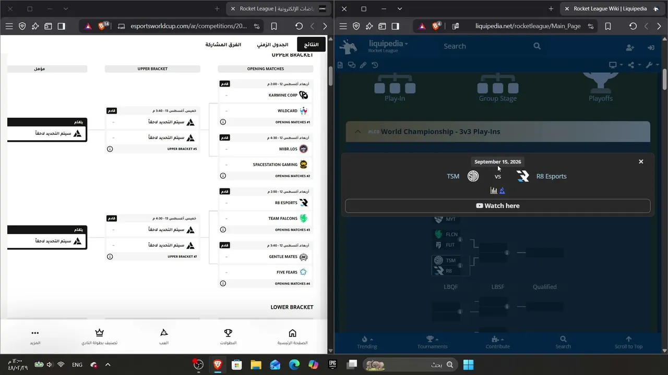Image resolution: width=668 pixels, height=375 pixels.
Task: Show info for Upper Bracket #5
Action: pos(110,149)
